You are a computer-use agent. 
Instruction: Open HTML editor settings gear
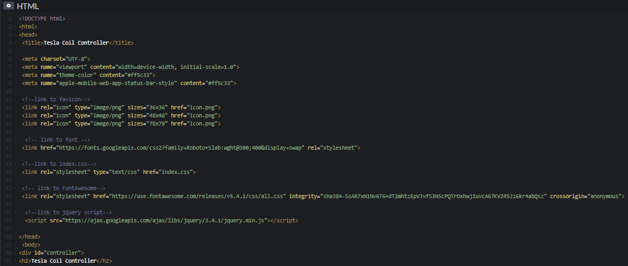coord(8,6)
